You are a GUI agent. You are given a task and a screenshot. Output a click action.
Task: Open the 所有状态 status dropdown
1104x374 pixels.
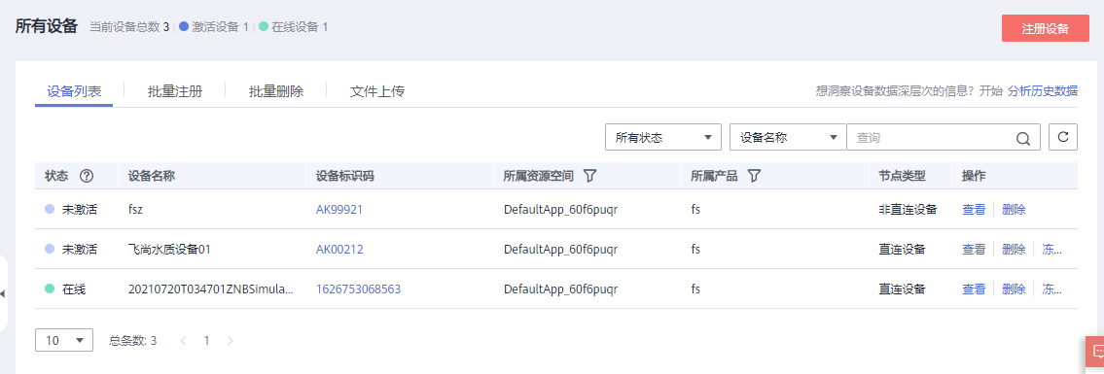coord(663,138)
